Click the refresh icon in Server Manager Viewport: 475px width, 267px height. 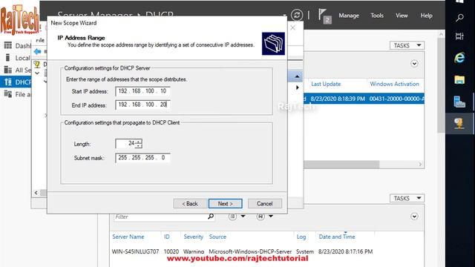coord(297,15)
